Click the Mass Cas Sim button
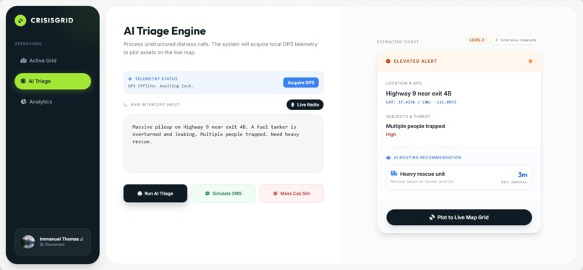This screenshot has height=270, width=583. [x=291, y=193]
